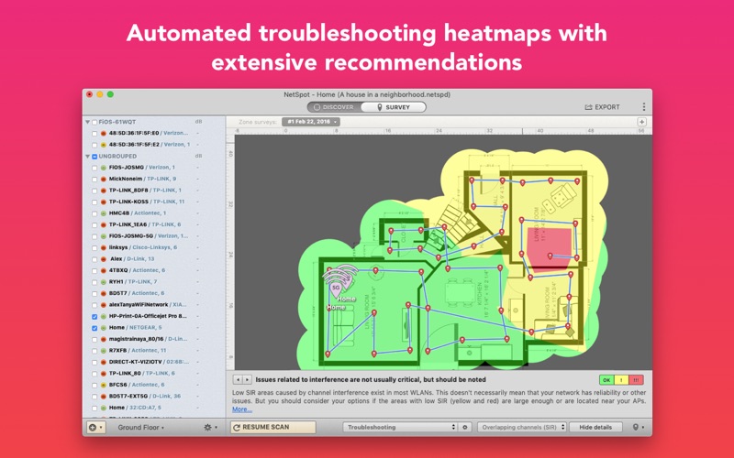The width and height of the screenshot is (734, 458).
Task: Click the red signal icon of BD5T7 / Actiontec
Action: click(104, 293)
